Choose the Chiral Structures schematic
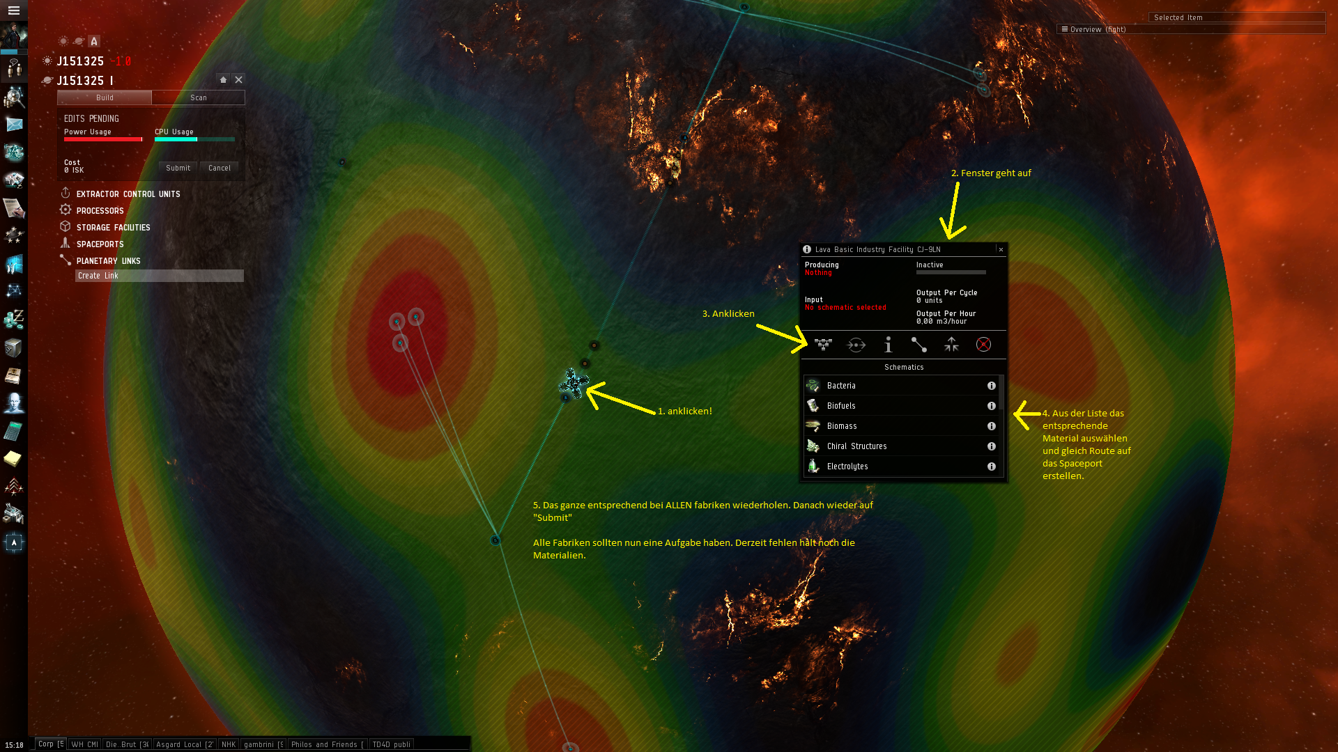This screenshot has width=1338, height=752. coord(902,446)
